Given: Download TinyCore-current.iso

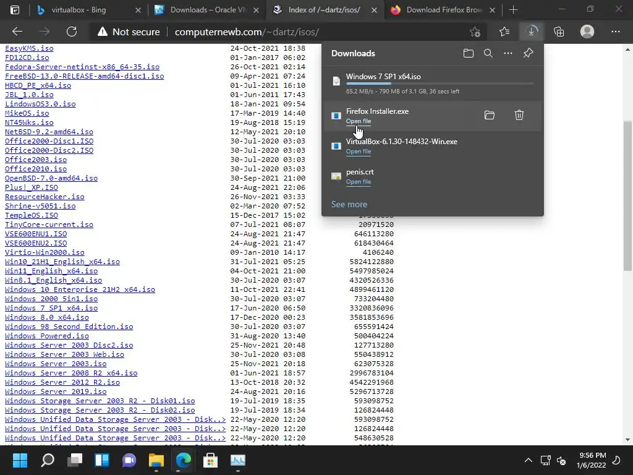Looking at the screenshot, I should point(49,225).
